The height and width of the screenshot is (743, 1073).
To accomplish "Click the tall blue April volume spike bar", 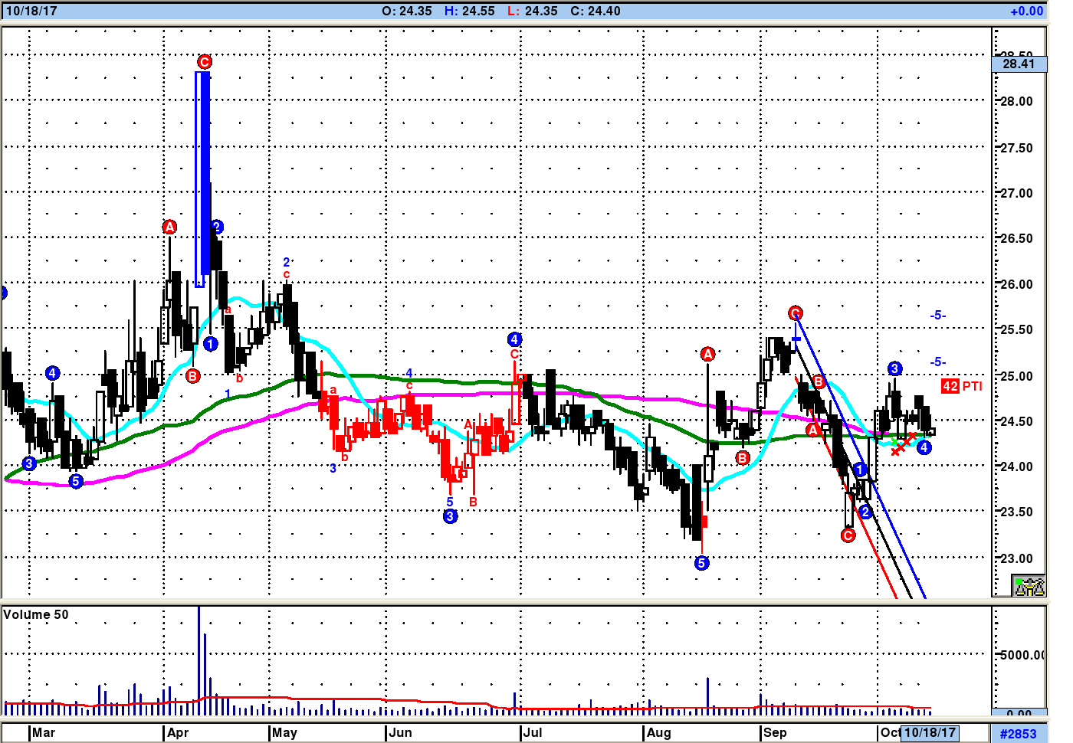I will (x=199, y=651).
